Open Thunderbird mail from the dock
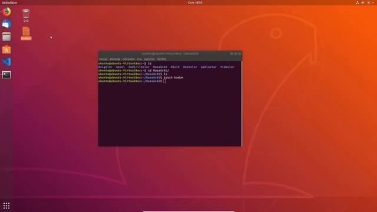This screenshot has width=377, height=212. click(6, 24)
